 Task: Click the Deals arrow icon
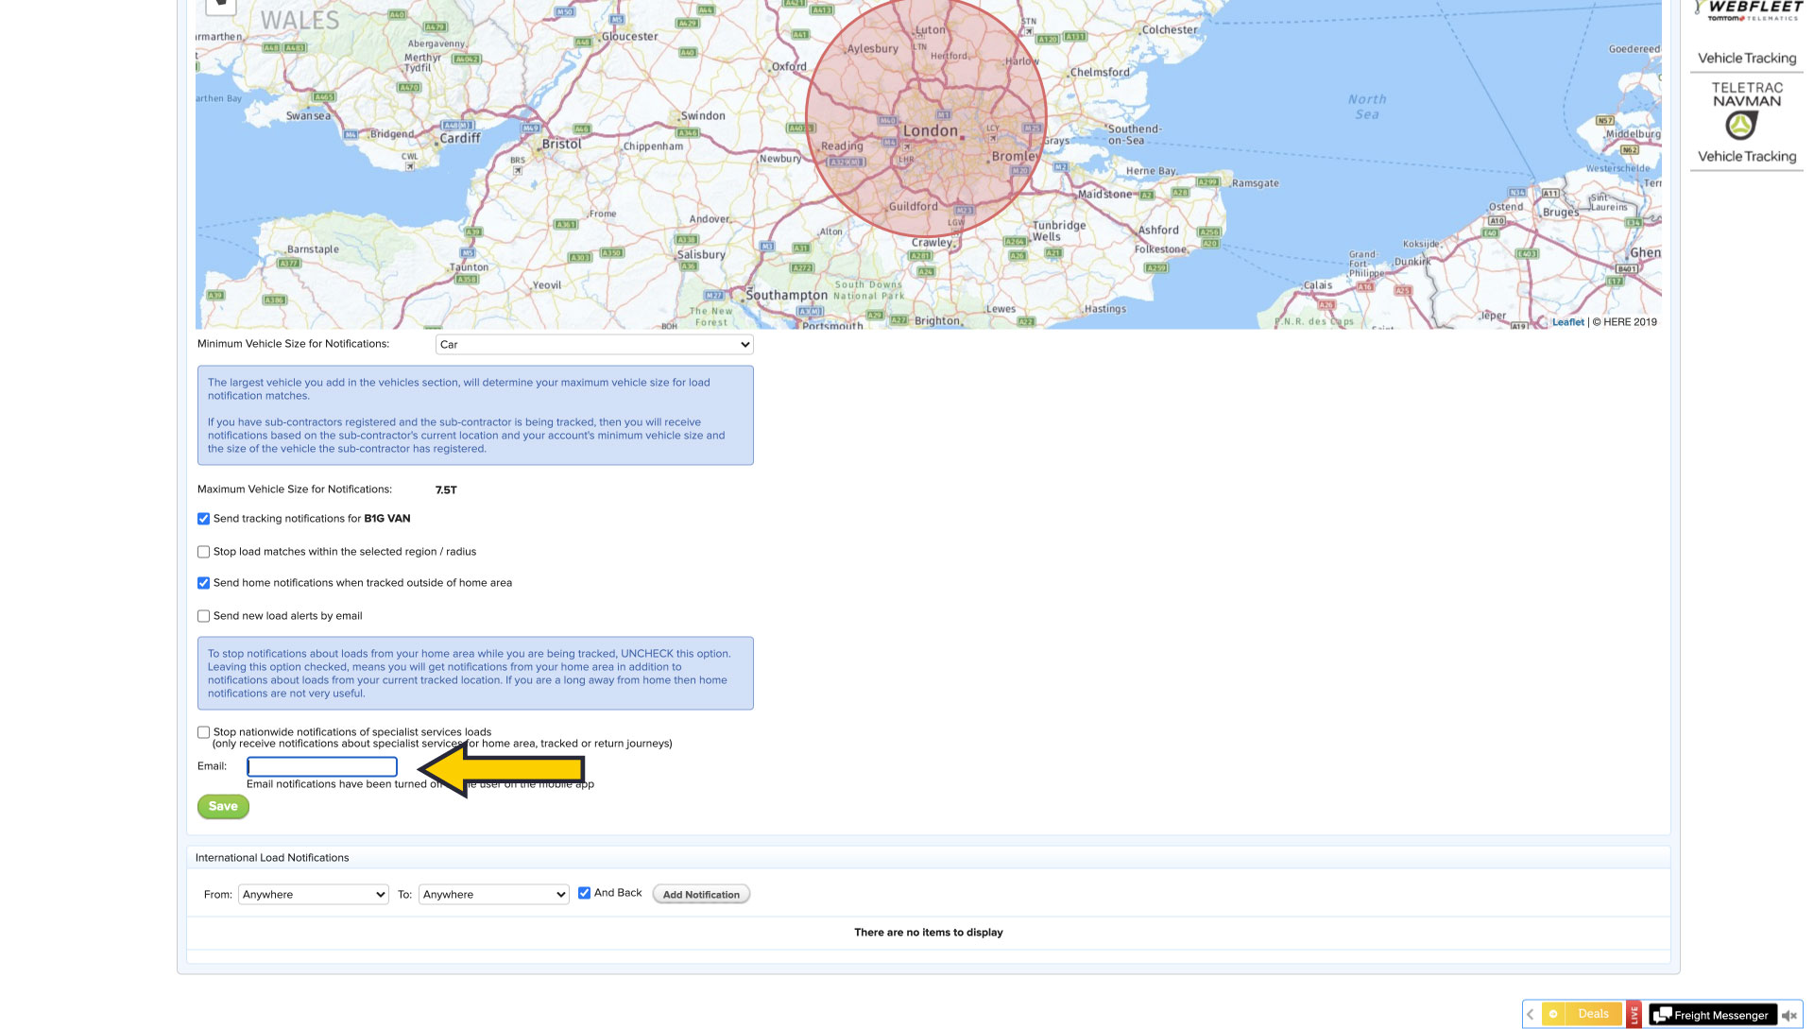[x=1553, y=1014]
